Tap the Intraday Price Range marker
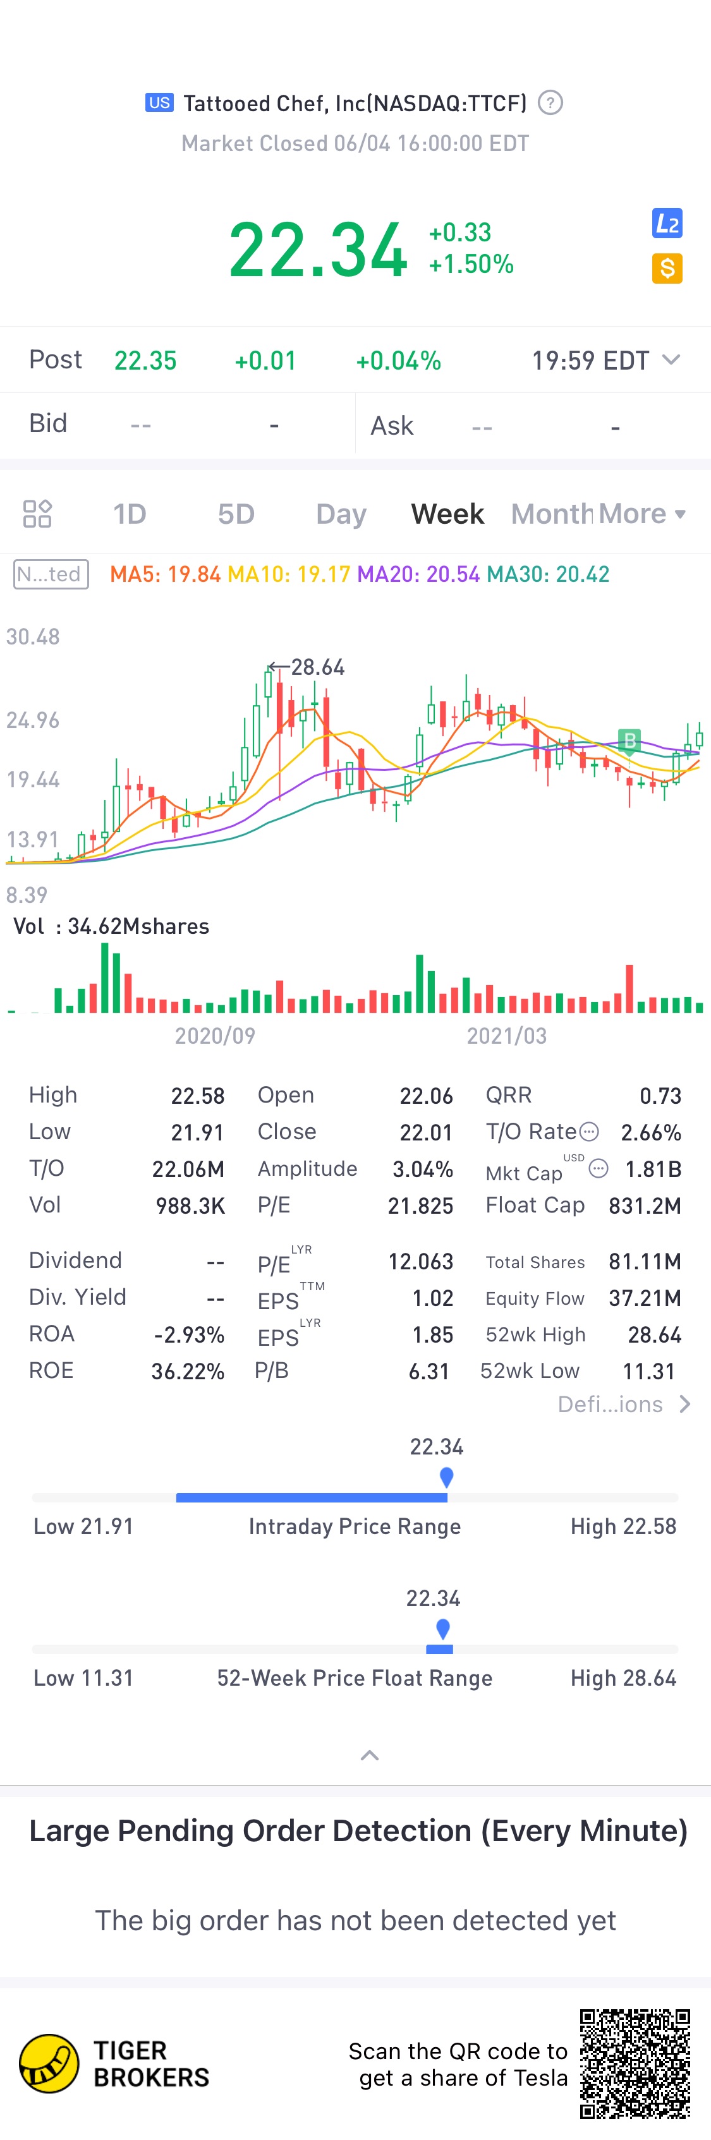 446,1477
